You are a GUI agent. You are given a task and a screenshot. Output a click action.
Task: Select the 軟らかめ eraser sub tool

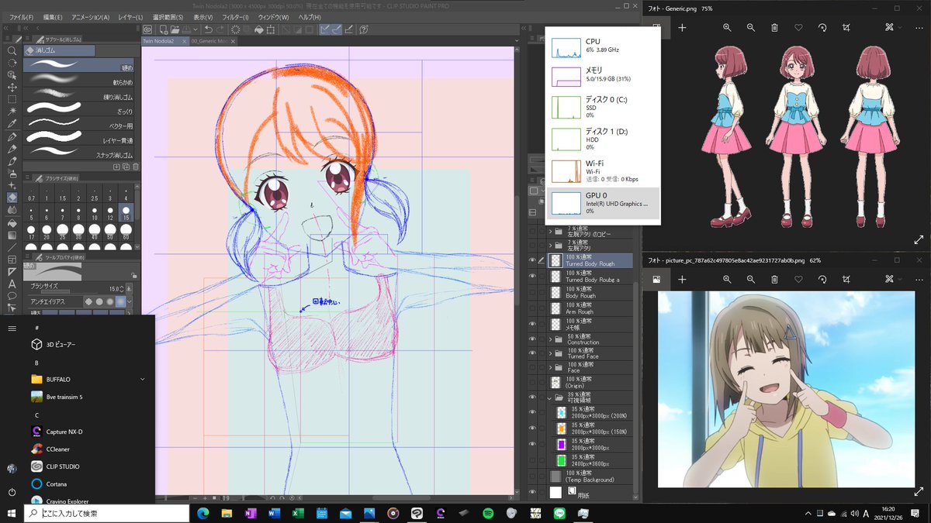coord(78,81)
